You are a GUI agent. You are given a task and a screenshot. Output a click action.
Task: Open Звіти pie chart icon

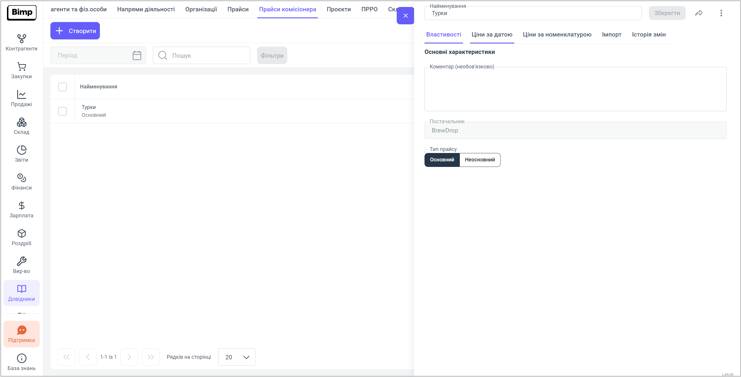(x=21, y=150)
